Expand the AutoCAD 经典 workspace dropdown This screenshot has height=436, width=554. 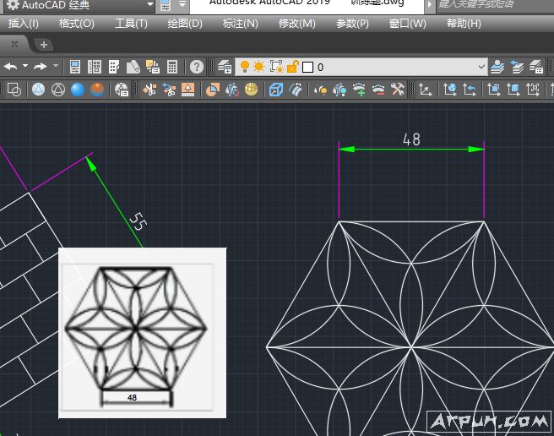[149, 4]
